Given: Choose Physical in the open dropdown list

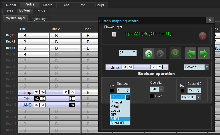Looking at the screenshot, I should [120, 102].
